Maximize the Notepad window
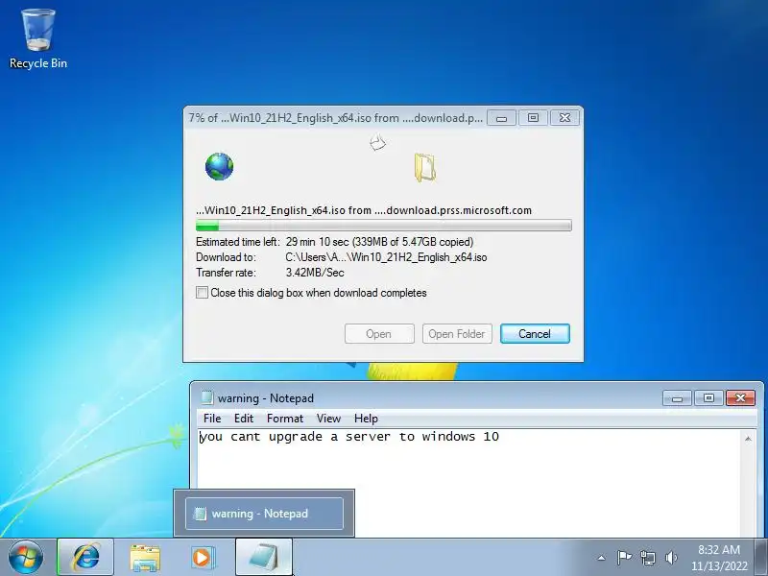 [x=708, y=398]
